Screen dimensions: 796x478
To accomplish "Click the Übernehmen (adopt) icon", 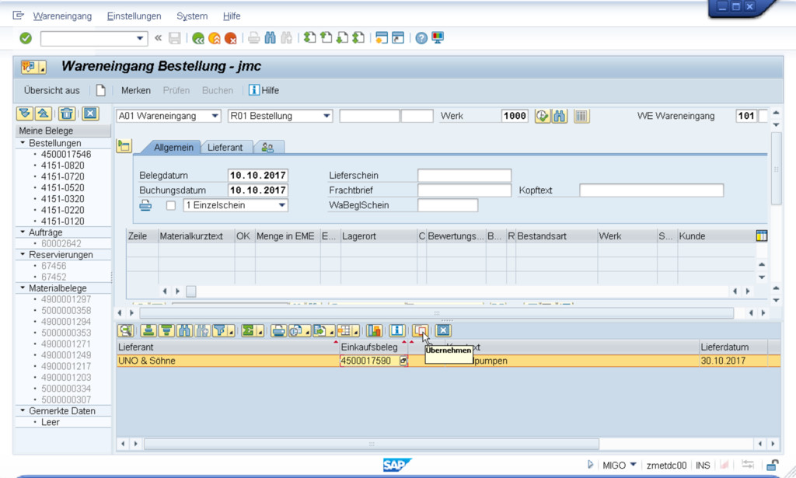I will (420, 330).
